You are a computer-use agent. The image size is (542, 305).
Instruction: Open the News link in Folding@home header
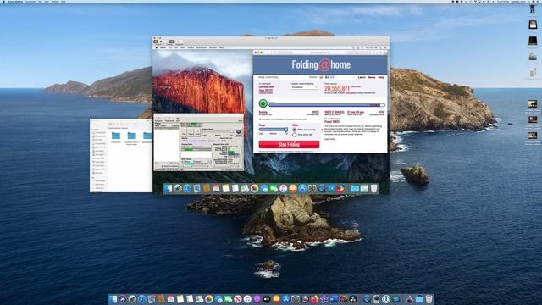(372, 77)
